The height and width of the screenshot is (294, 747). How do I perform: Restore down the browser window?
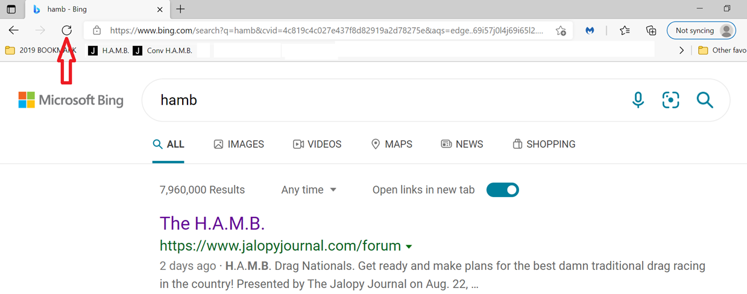pyautogui.click(x=727, y=8)
